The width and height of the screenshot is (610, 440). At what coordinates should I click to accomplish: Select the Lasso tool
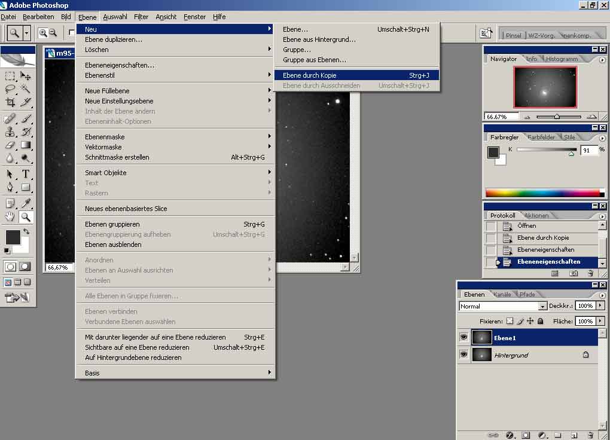[x=10, y=89]
